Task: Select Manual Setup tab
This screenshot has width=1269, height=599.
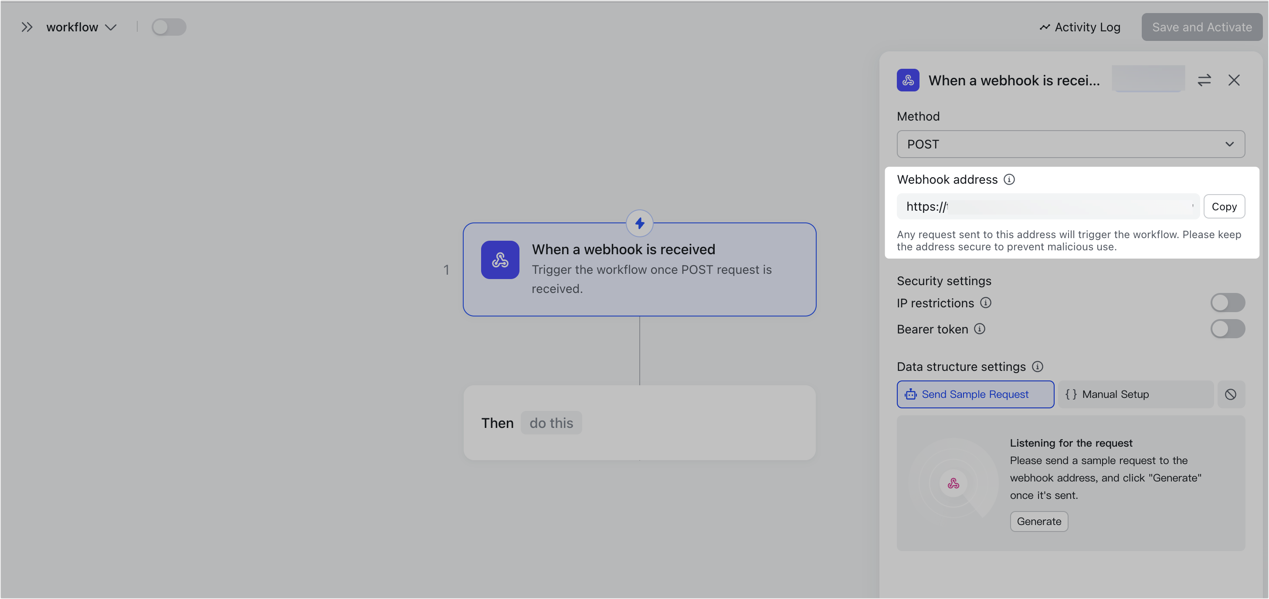Action: (1136, 394)
